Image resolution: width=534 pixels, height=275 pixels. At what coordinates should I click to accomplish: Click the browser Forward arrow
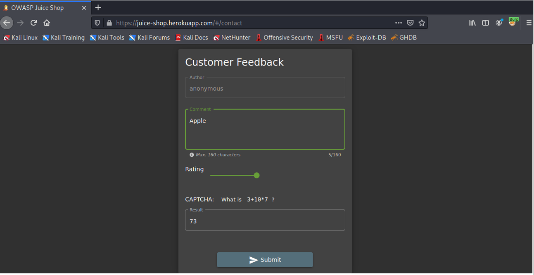click(x=20, y=23)
